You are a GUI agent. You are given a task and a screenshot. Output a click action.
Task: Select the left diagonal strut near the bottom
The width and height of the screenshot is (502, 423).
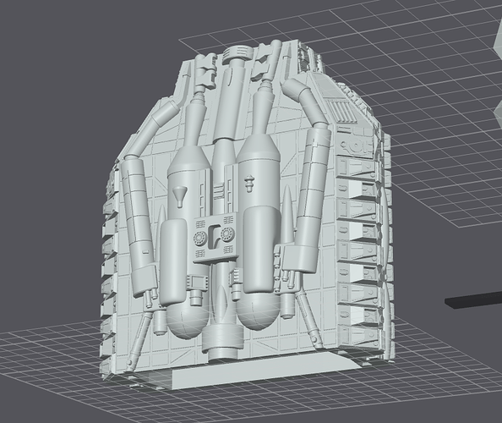[x=139, y=339]
